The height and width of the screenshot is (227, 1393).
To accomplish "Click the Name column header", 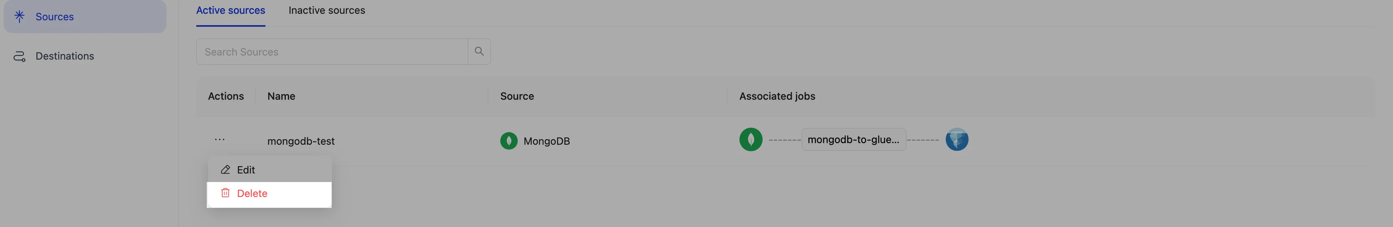I will tap(281, 96).
